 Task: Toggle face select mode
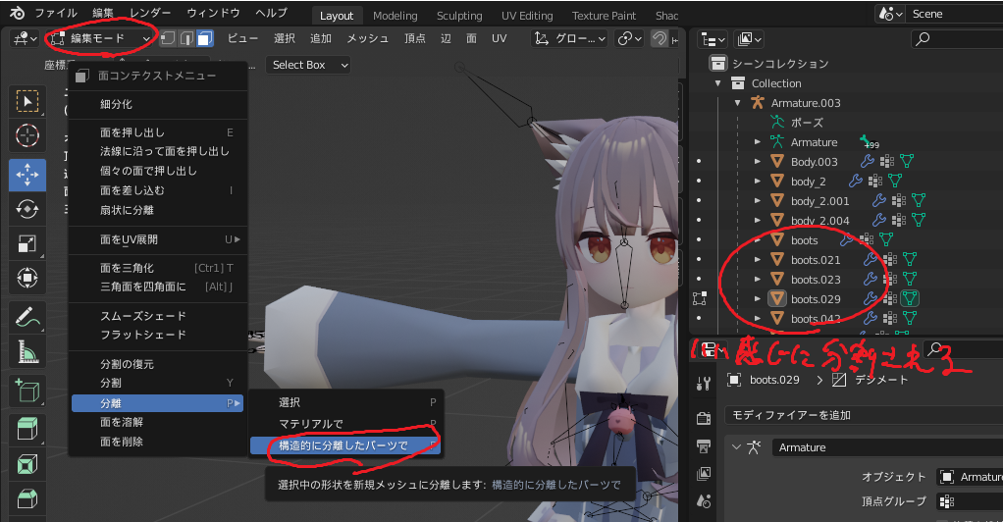pos(205,38)
